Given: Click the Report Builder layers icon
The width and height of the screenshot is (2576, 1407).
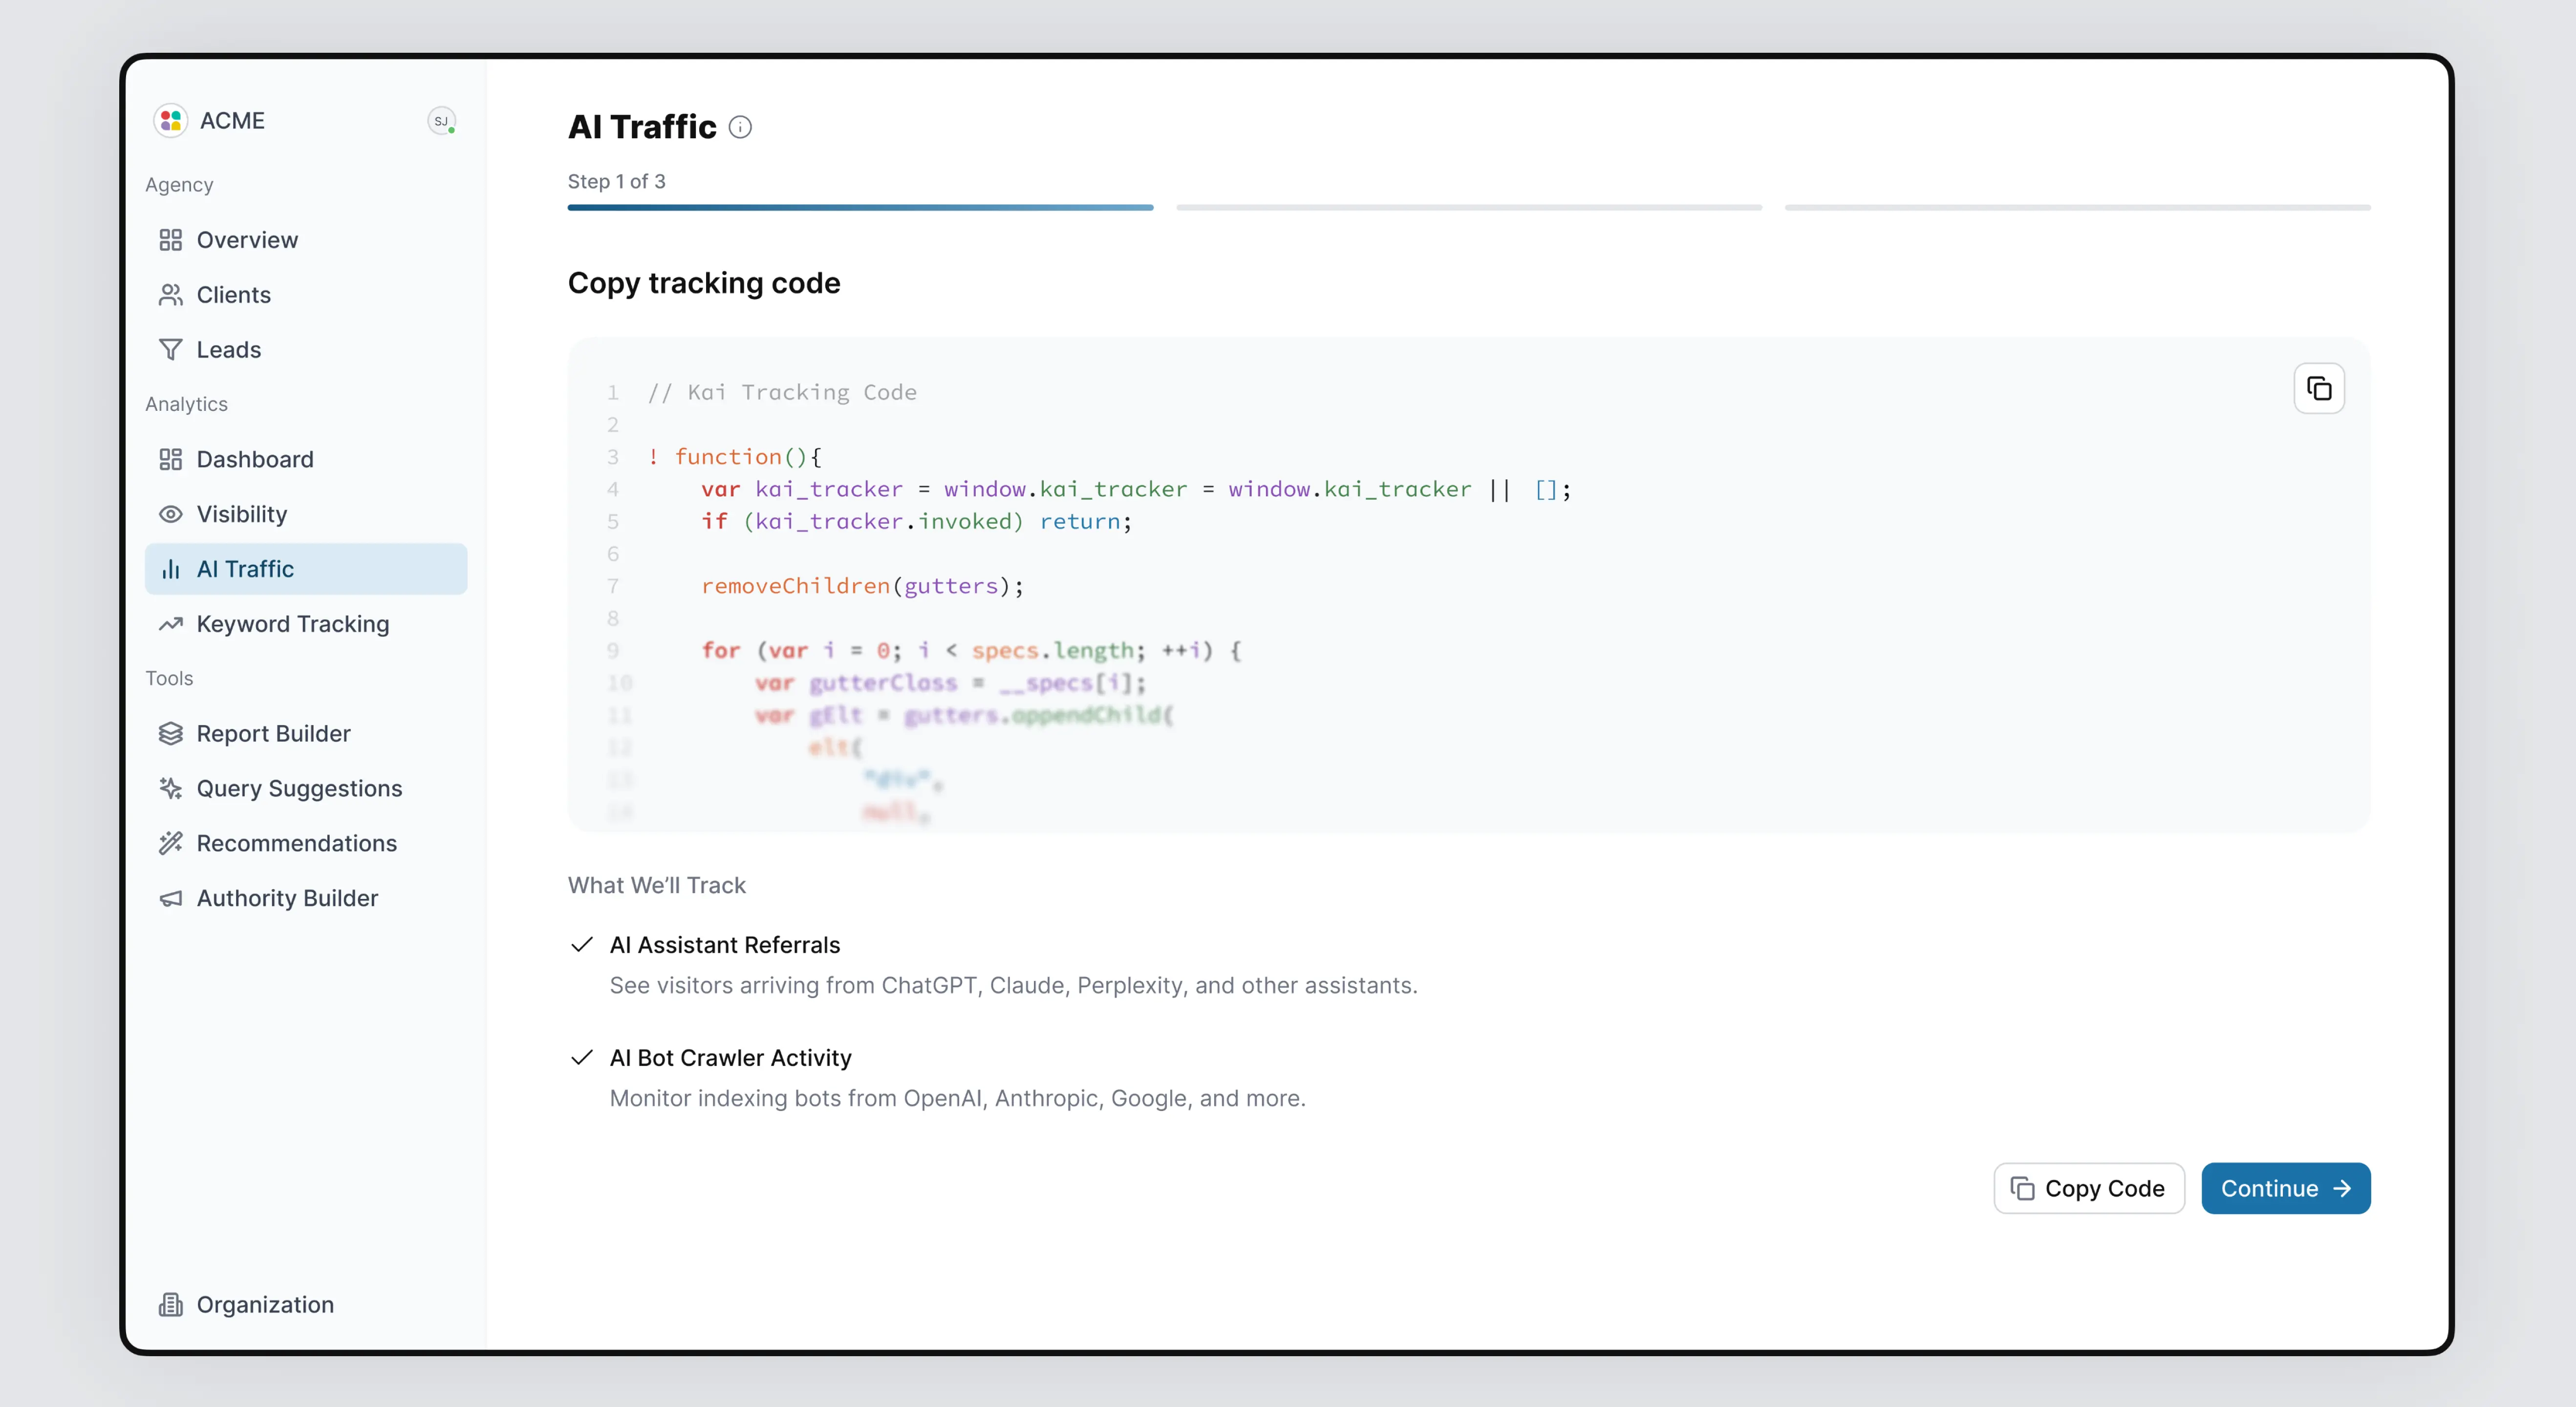Looking at the screenshot, I should 171,733.
